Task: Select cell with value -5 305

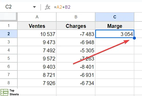Action: [x=76, y=50]
